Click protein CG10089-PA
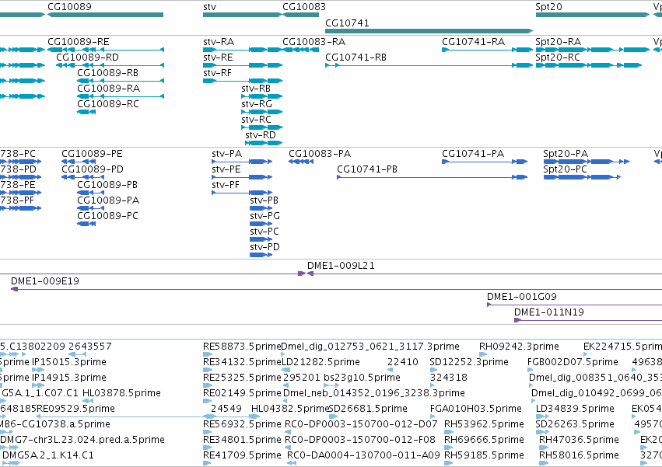The width and height of the screenshot is (662, 467). click(x=91, y=208)
